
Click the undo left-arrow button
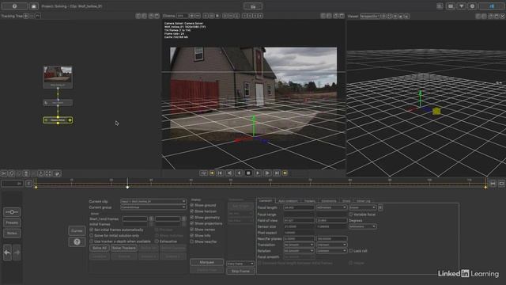[7, 253]
